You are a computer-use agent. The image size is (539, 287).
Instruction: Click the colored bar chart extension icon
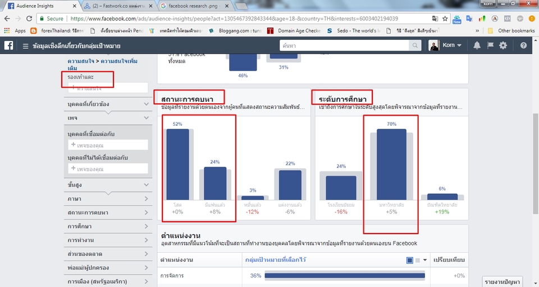click(x=482, y=19)
